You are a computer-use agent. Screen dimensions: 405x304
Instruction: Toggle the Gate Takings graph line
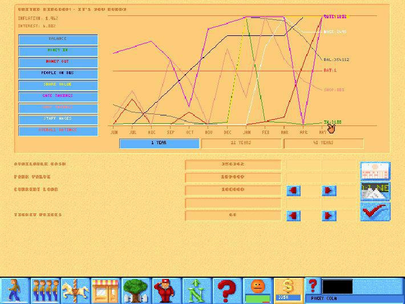(x=58, y=96)
